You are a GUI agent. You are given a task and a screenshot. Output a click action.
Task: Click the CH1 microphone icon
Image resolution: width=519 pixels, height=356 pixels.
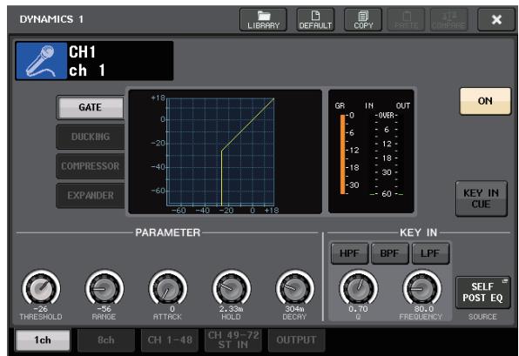tap(41, 61)
